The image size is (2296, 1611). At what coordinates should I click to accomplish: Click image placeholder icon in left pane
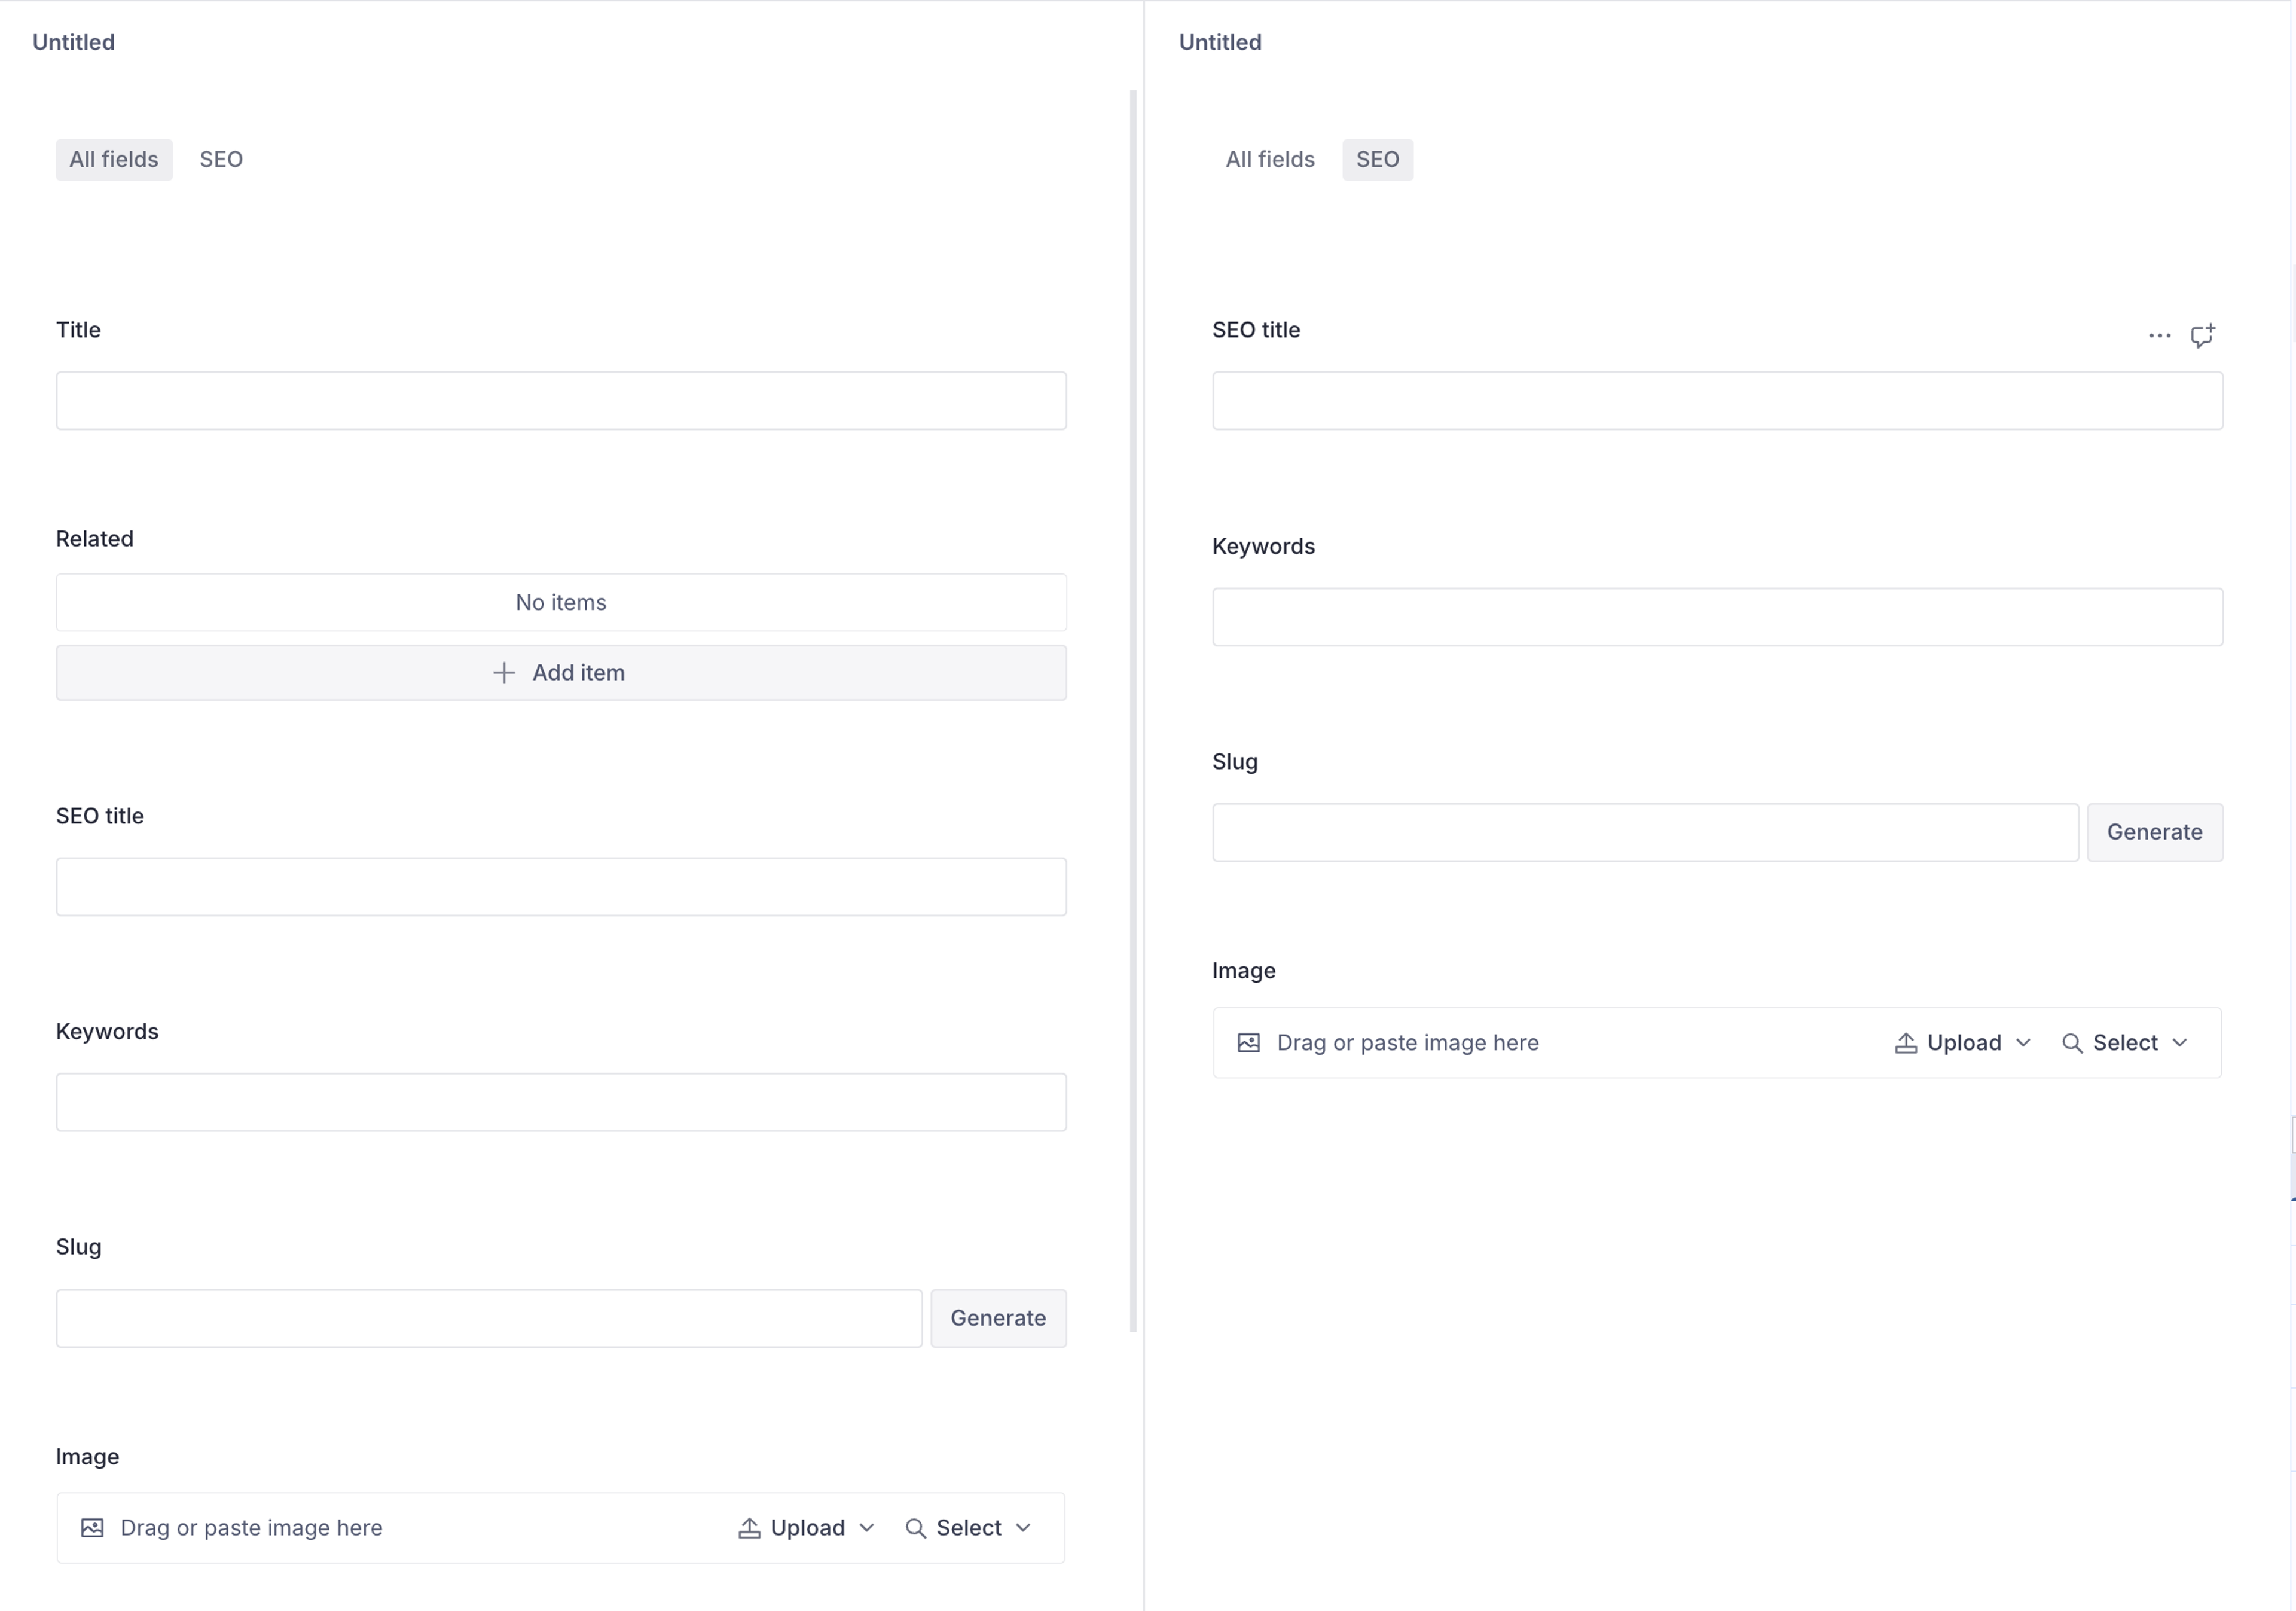click(92, 1528)
